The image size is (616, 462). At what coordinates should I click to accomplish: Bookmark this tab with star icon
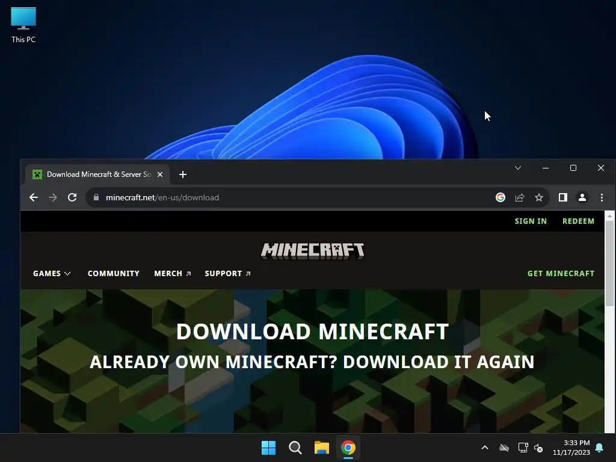click(539, 197)
